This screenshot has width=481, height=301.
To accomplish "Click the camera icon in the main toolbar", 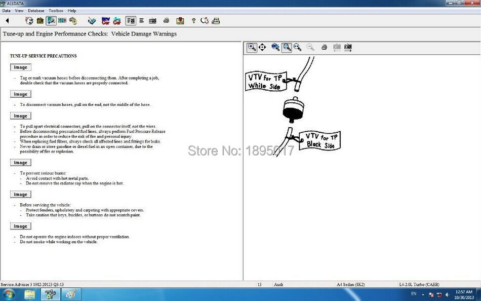I will coord(152,21).
